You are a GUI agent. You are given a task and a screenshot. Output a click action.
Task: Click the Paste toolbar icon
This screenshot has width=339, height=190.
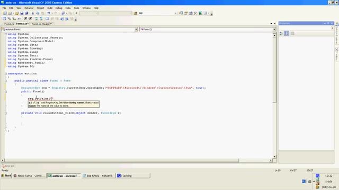pos(42,13)
